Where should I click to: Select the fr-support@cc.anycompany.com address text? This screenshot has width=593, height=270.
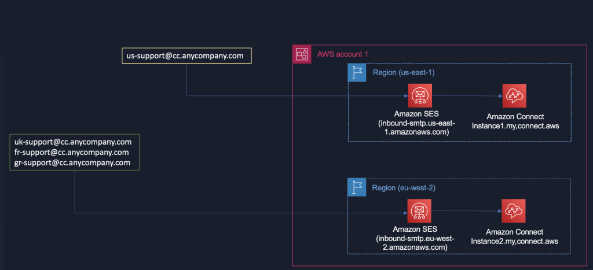point(72,152)
